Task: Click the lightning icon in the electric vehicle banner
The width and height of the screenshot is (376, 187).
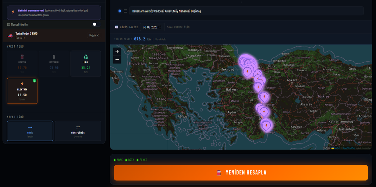Action: tap(13, 12)
